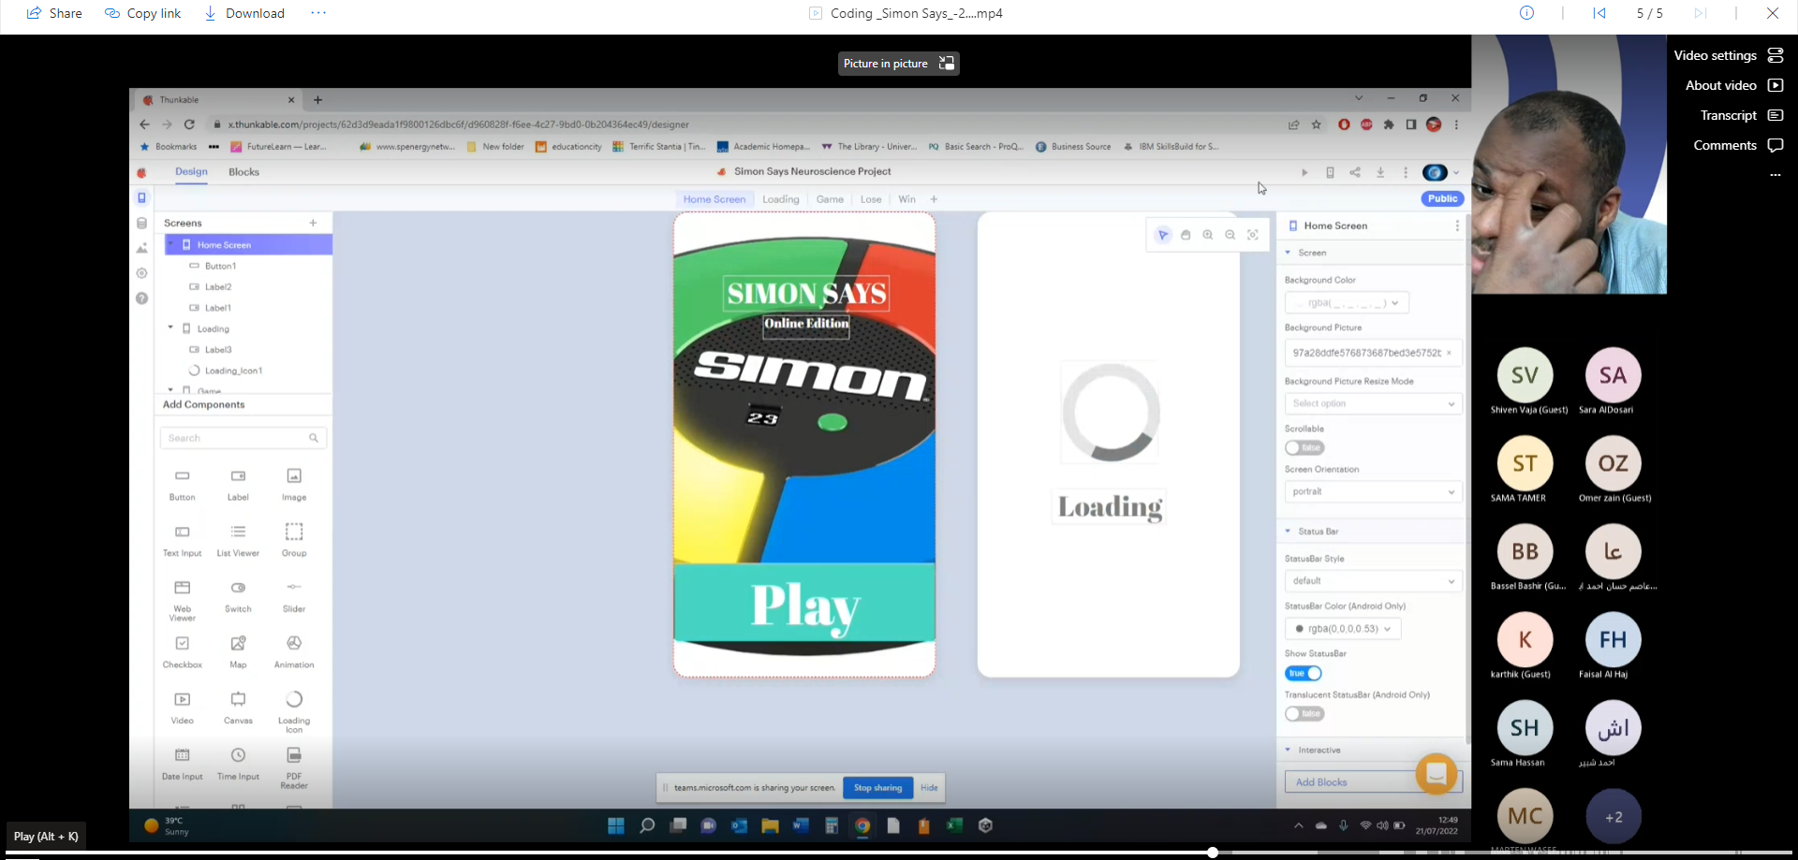
Task: Select the hand pan tool
Action: (x=1186, y=235)
